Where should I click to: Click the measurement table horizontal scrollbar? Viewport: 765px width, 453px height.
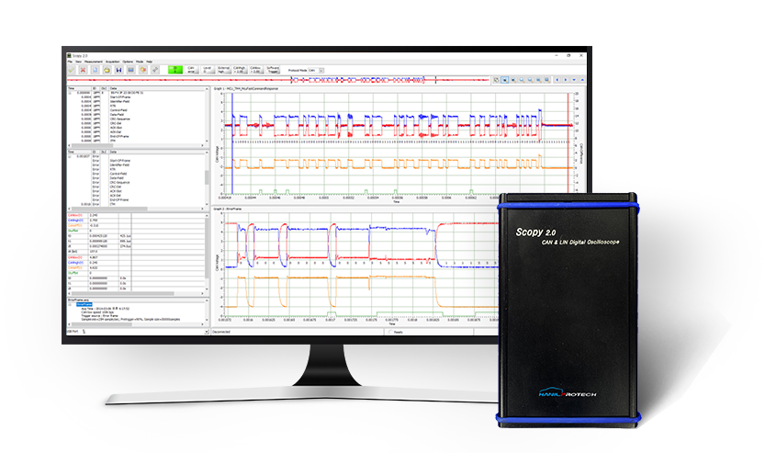pos(136,293)
